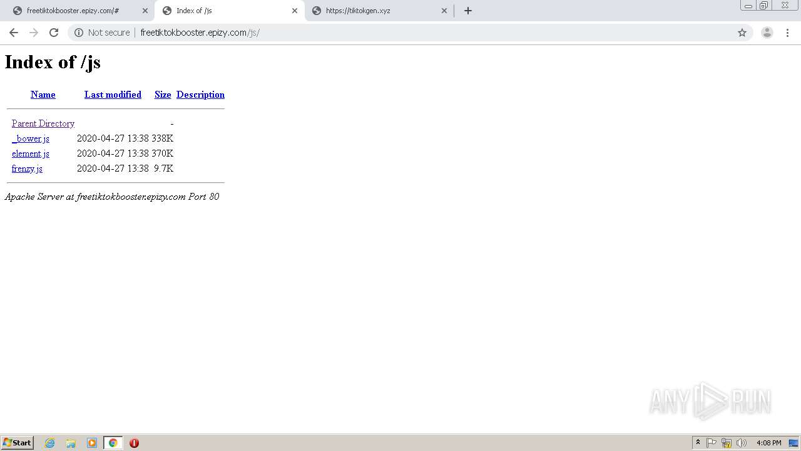Open Windows Explorer folder from taskbar
801x451 pixels.
pyautogui.click(x=71, y=443)
